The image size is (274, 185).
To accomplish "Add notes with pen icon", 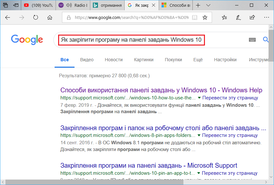I will click(x=238, y=17).
